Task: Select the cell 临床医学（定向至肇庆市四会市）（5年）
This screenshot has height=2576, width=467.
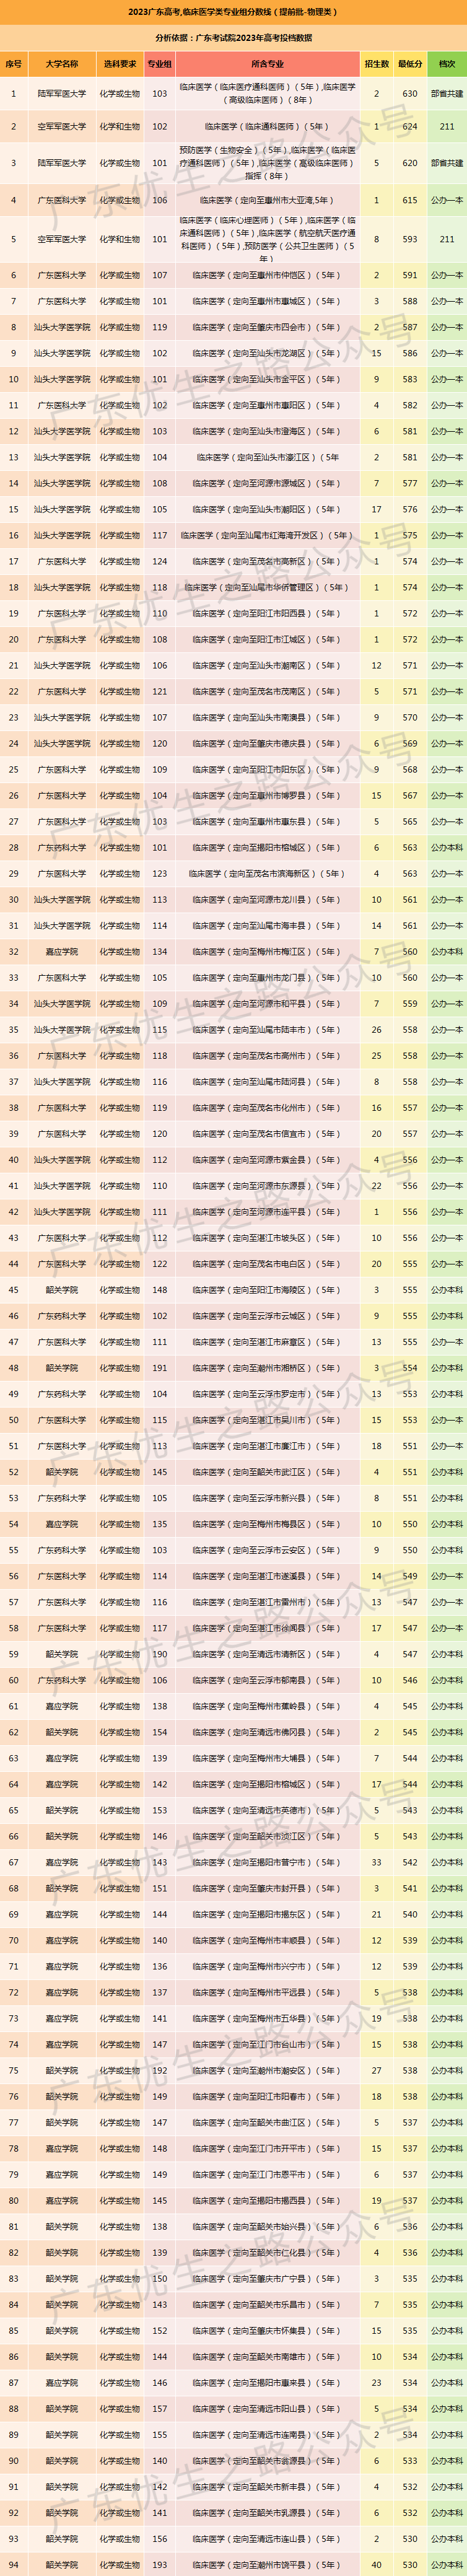Action: (267, 327)
